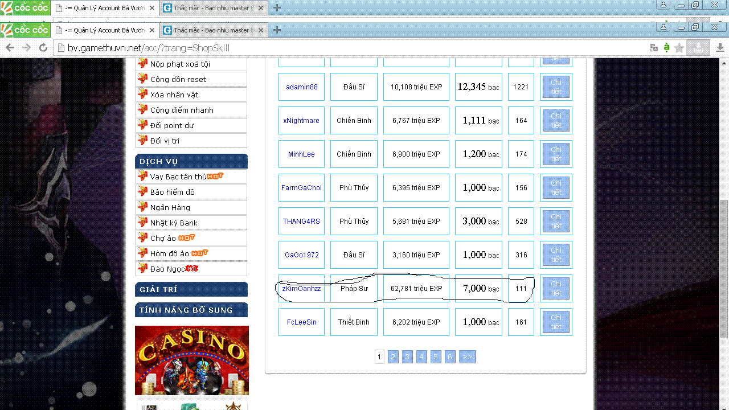Open character link 'xNightmare'
This screenshot has width=729, height=410.
(301, 121)
